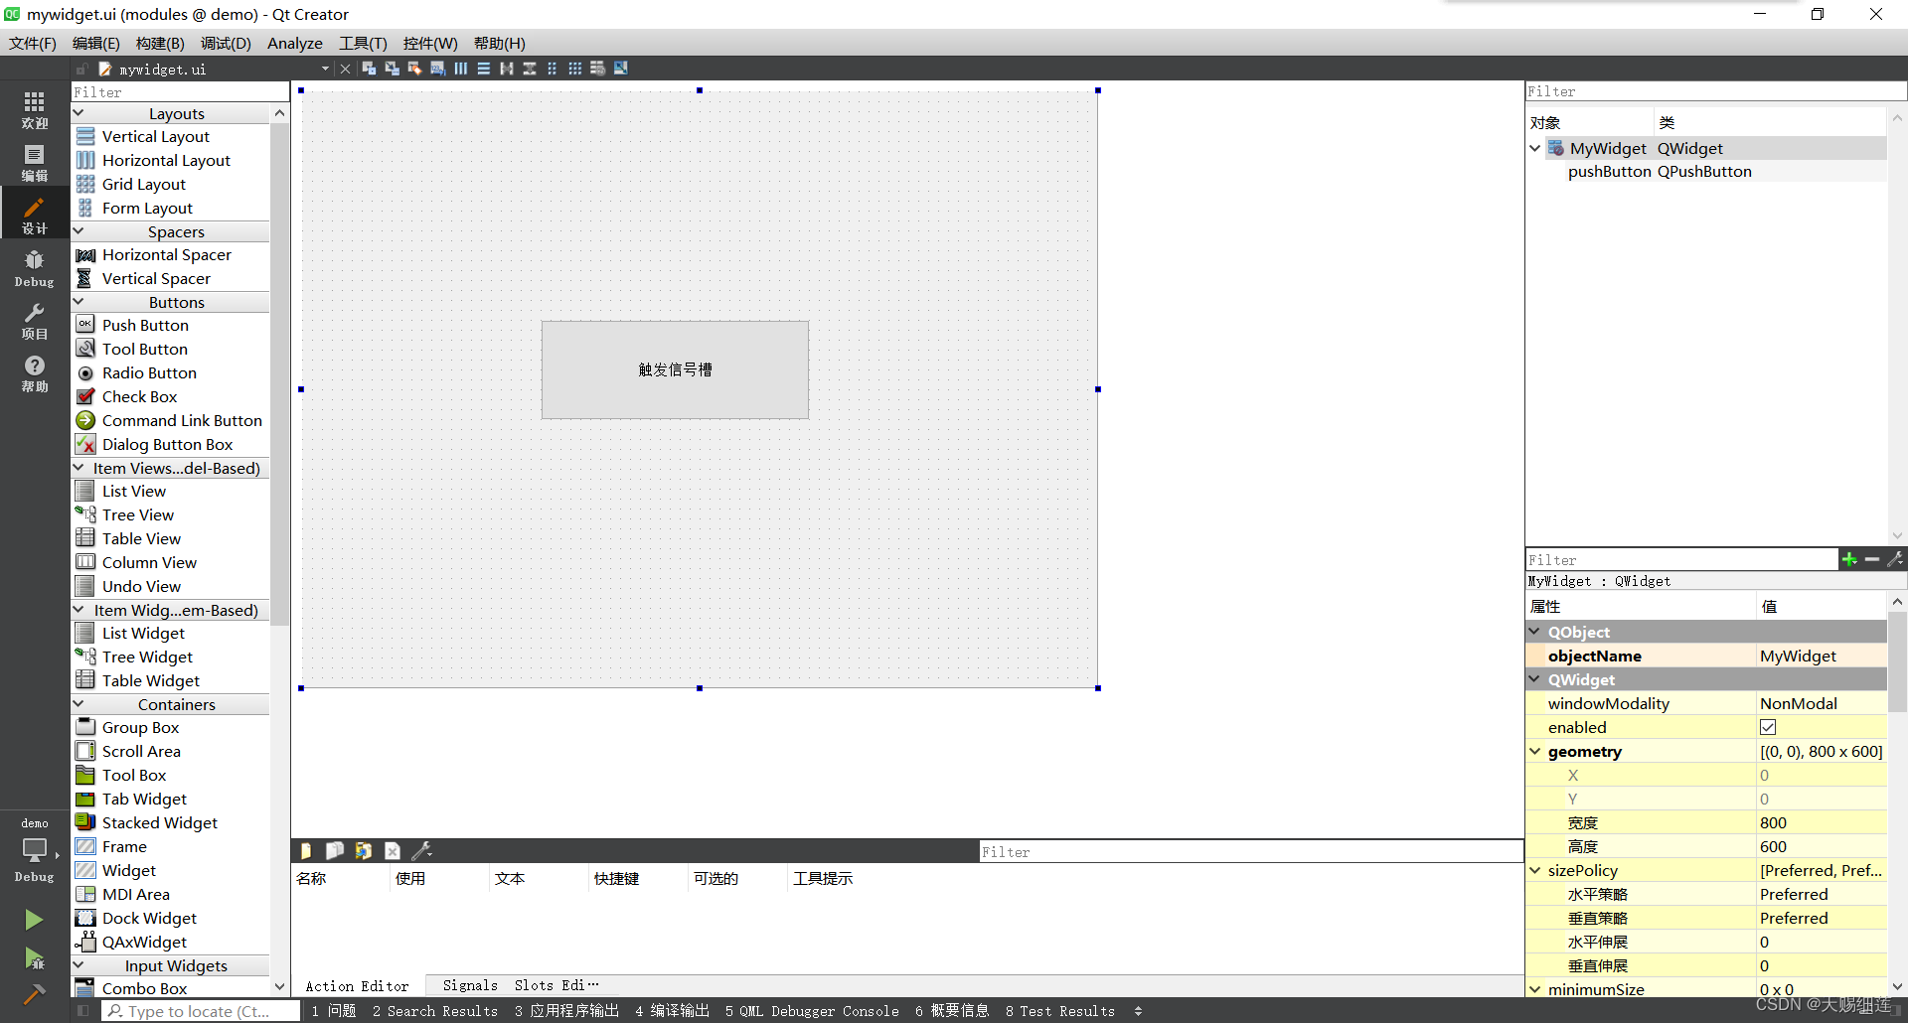Switch to Signals Slots Editor tab
The height and width of the screenshot is (1023, 1908).
pyautogui.click(x=520, y=985)
